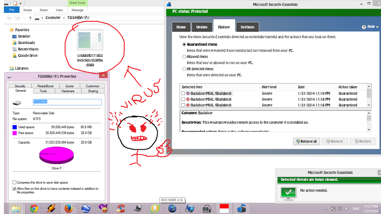Open the Home tab in Security Essentials
381x214 pixels.
(x=181, y=27)
